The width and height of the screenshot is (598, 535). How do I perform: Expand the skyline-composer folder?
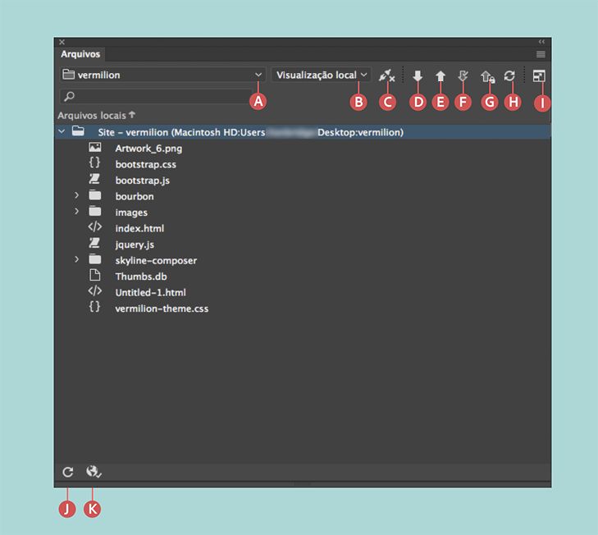(x=76, y=259)
